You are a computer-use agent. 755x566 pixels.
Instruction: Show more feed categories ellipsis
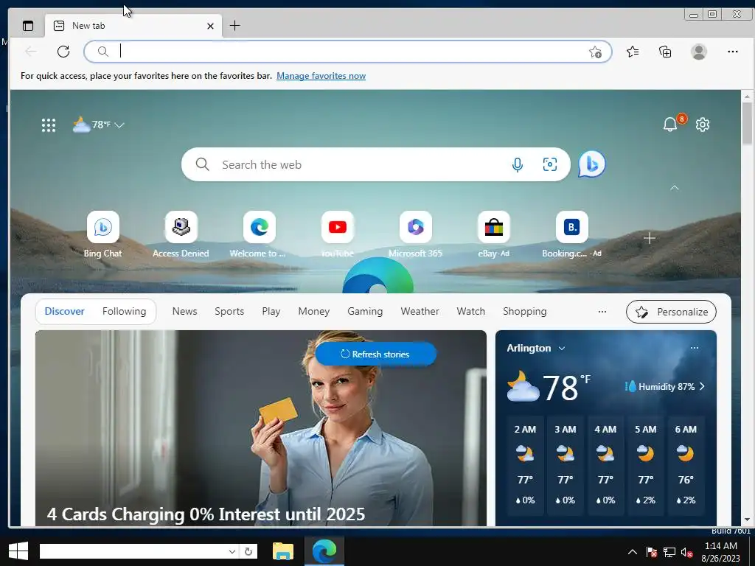coord(602,312)
